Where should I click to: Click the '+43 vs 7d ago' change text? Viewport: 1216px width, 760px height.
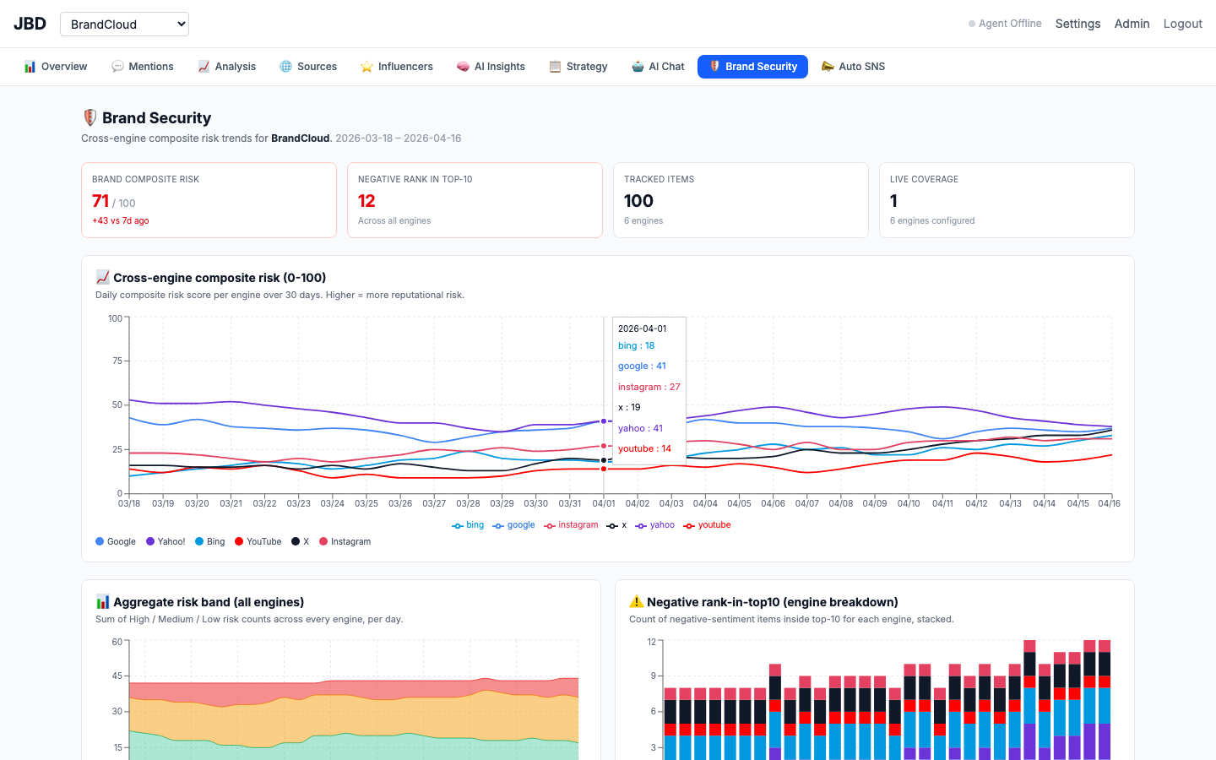pos(121,221)
